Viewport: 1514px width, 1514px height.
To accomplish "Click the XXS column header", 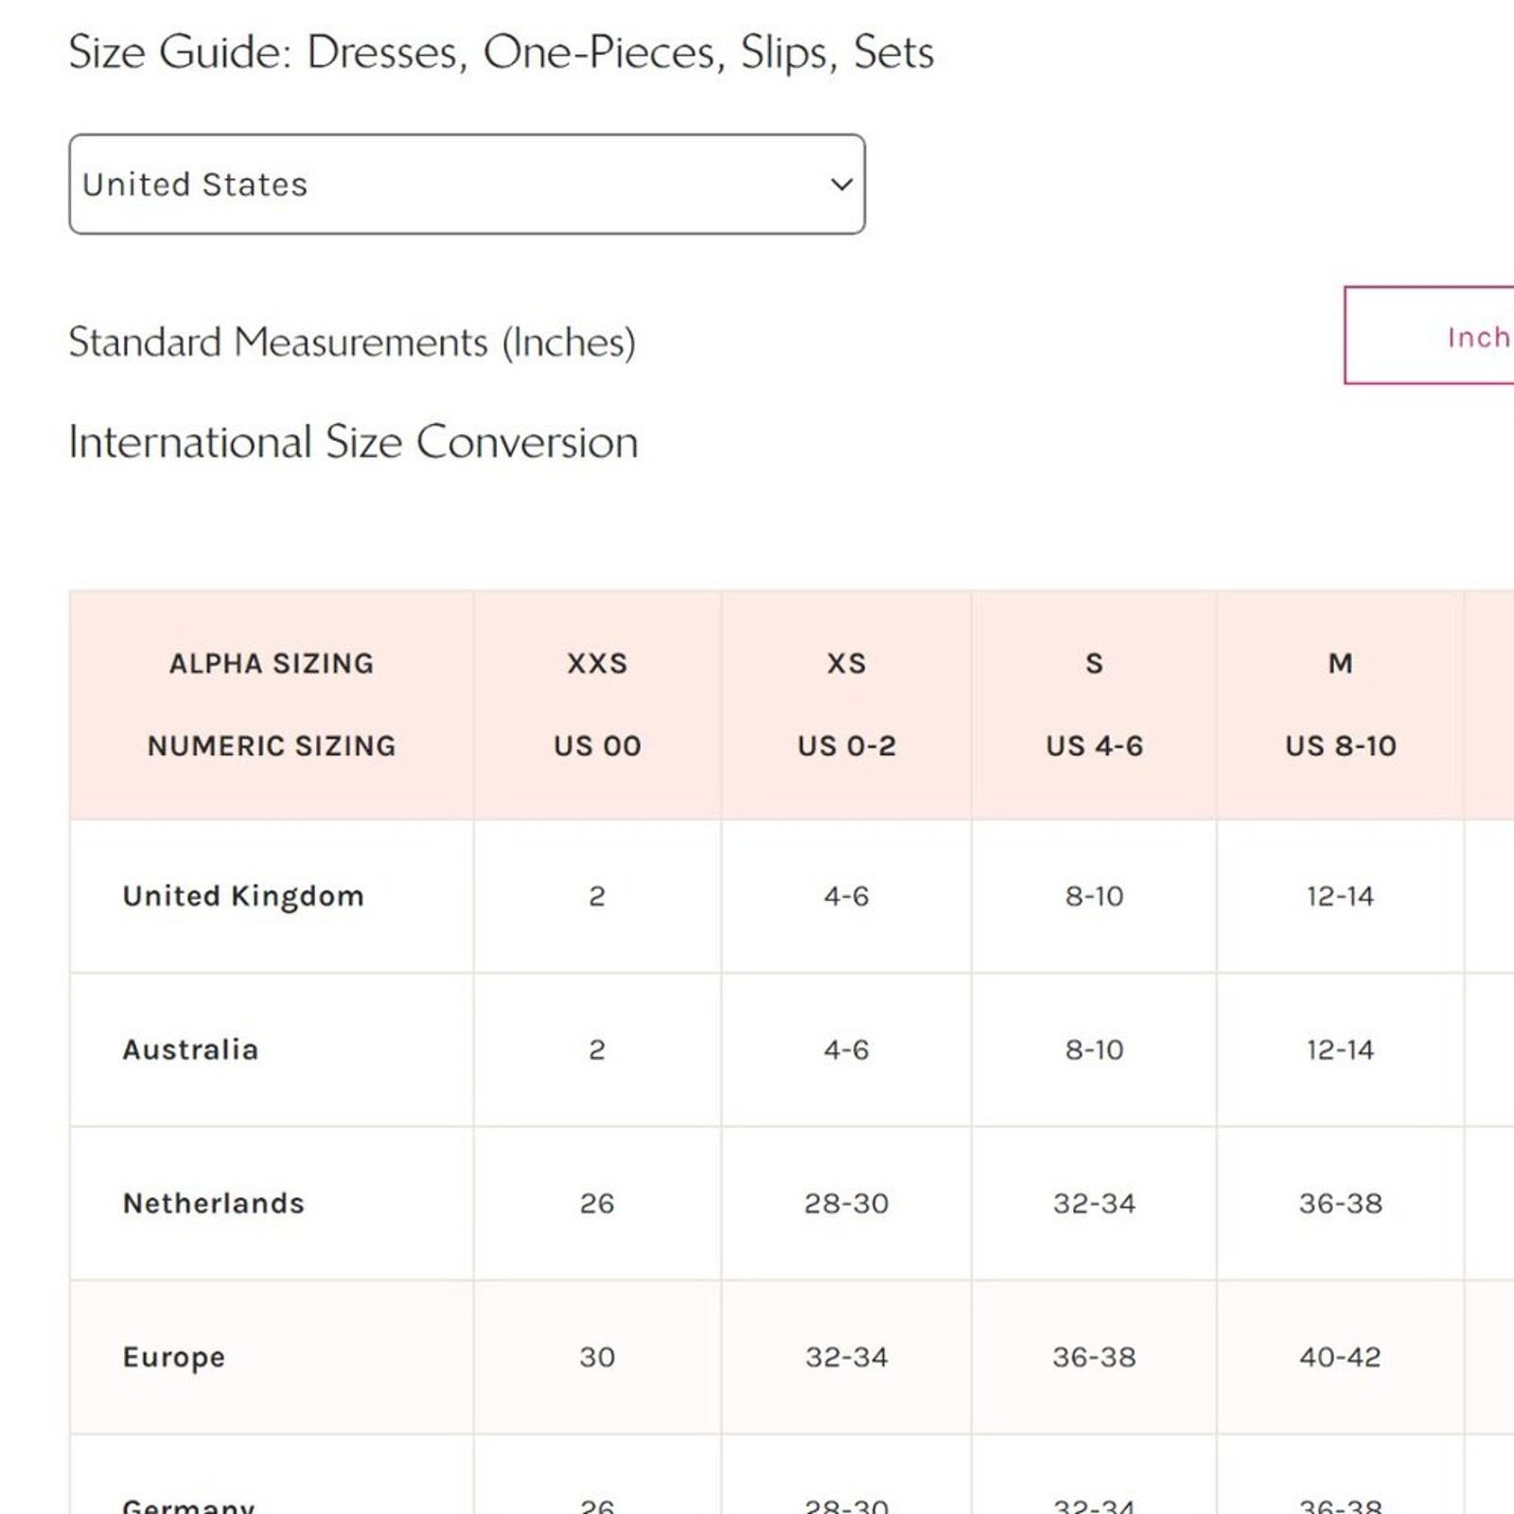I will point(597,705).
